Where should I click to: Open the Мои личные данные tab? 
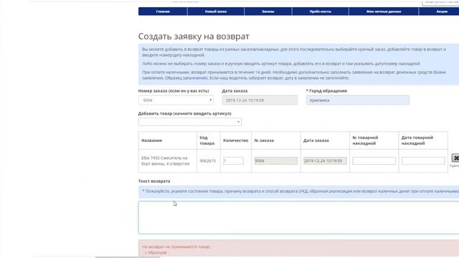tap(384, 11)
